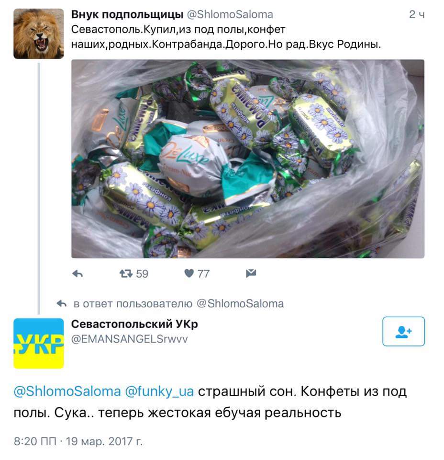Click the reply date 19 мар. 2017 г.
This screenshot has height=460, width=444.
coord(104,441)
